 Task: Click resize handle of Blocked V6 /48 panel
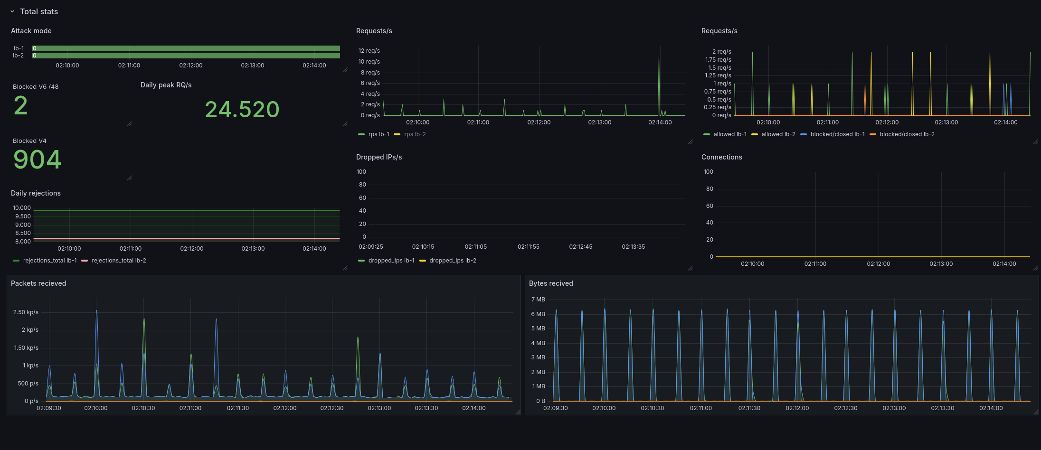[x=130, y=124]
